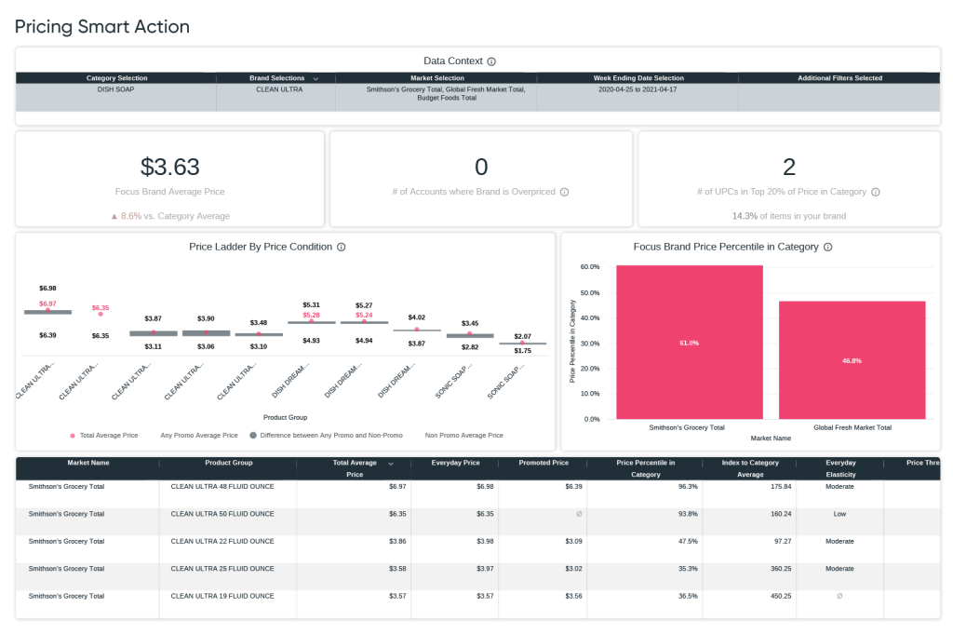Screen dimensions: 953x634
Task: Click the $5.31 price ladder label
Action: [x=311, y=305]
